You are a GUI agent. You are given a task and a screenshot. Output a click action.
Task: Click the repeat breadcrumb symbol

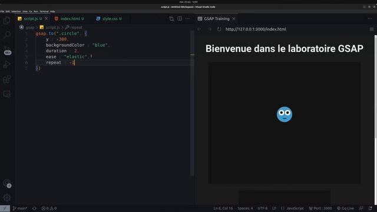coord(74,28)
